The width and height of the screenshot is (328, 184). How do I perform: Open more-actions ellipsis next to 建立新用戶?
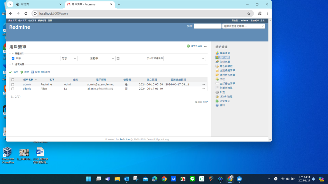coord(206,46)
